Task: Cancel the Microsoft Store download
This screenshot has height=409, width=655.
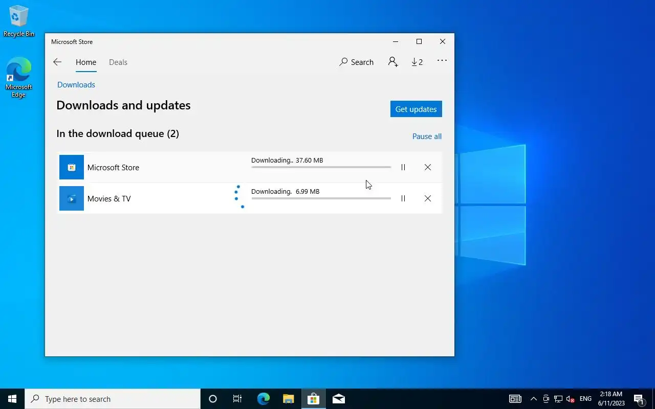Action: 428,167
